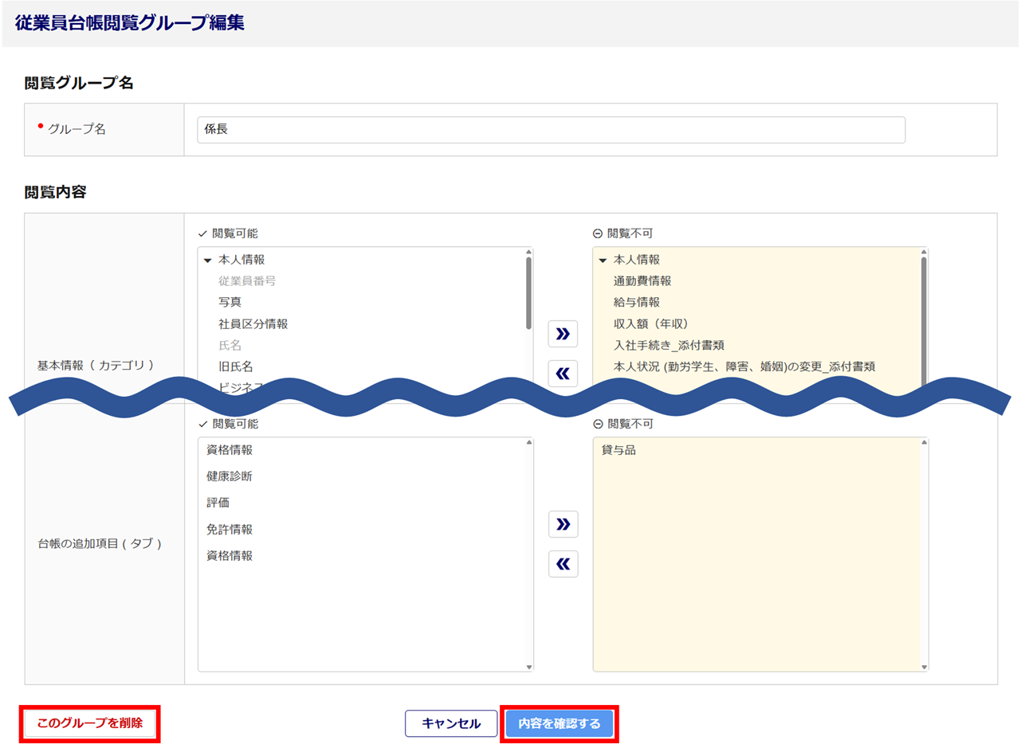Click scroll-up arrow of 台帳の追加項目 閲覧可能 list

[x=528, y=442]
